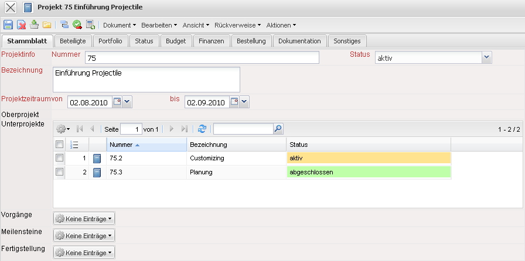This screenshot has height=261, width=525.
Task: Toggle the select-all checkbox in grid header
Action: (59, 145)
